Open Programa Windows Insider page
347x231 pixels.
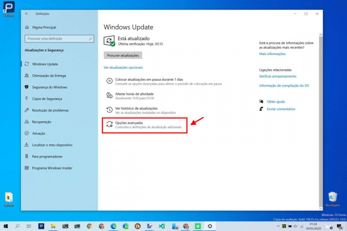(53, 168)
